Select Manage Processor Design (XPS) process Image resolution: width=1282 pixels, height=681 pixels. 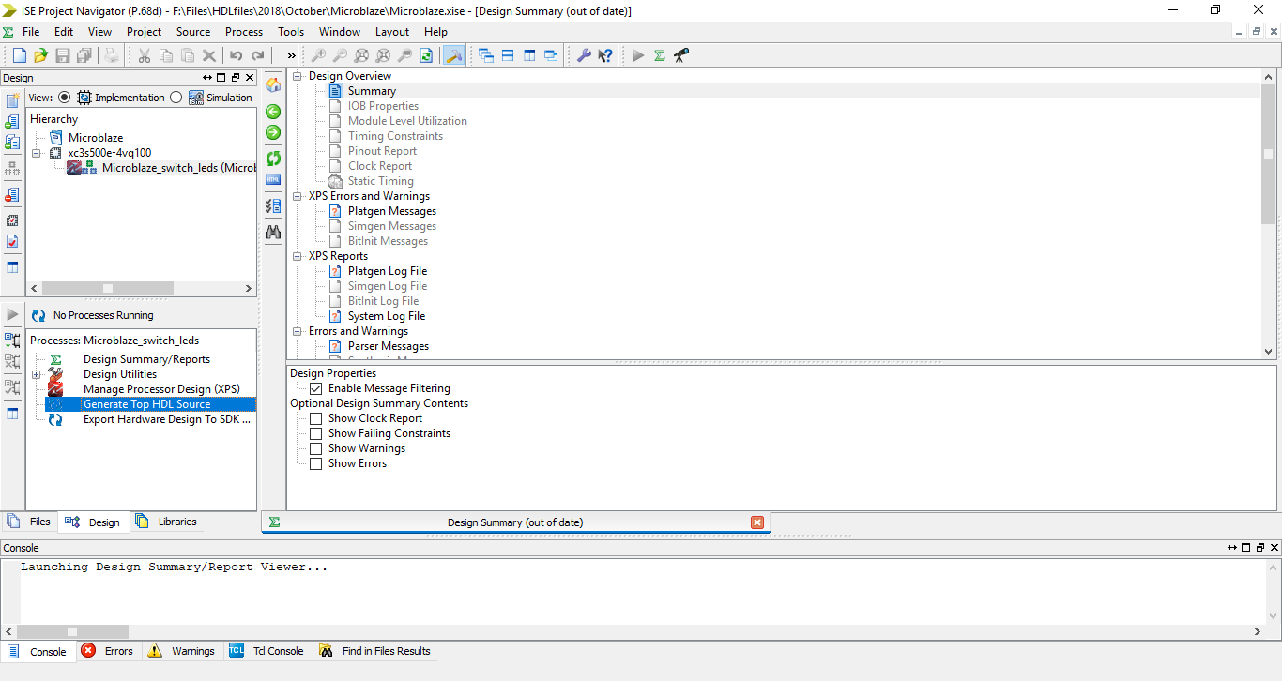point(161,389)
